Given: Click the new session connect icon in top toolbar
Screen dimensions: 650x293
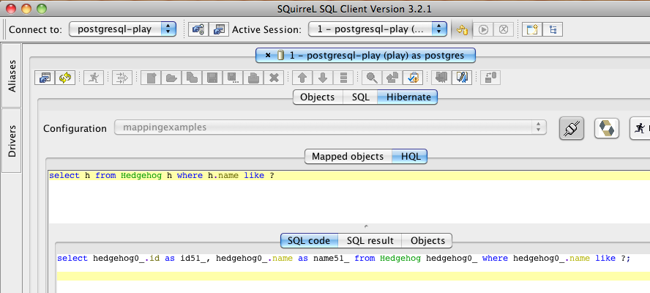Looking at the screenshot, I should pos(218,29).
